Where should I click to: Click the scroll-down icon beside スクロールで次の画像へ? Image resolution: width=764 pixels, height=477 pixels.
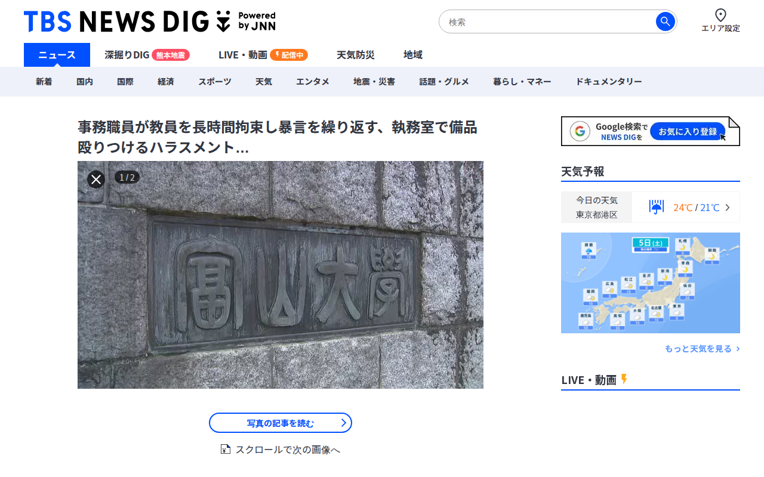pos(225,449)
